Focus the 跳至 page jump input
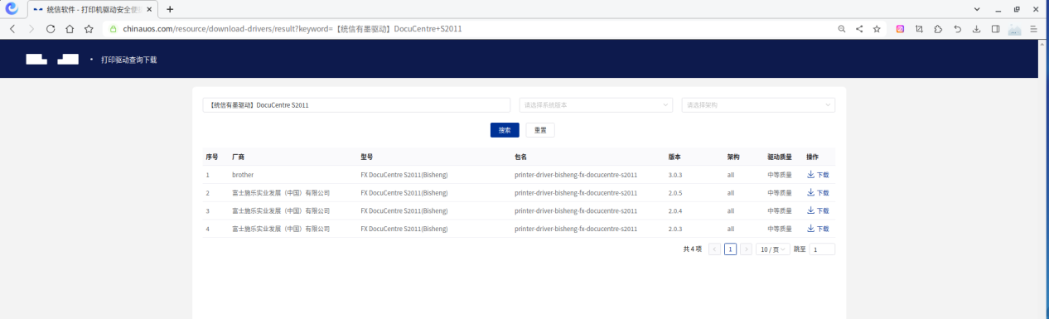 (x=822, y=249)
